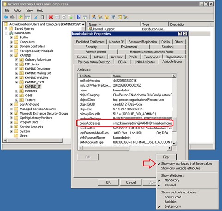
Task: Toggle the Optional attributes option
Action: click(170, 185)
